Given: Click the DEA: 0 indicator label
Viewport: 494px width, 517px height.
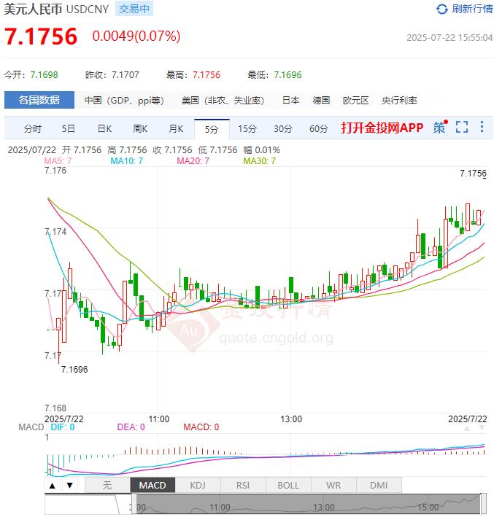Looking at the screenshot, I should (x=131, y=427).
